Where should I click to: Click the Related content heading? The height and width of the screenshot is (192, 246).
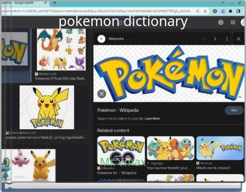pos(113,130)
